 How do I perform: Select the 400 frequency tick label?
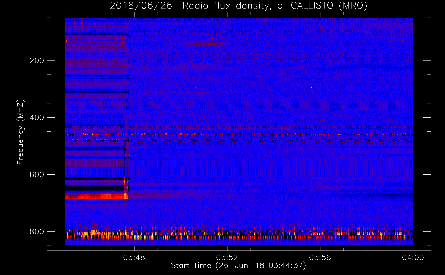[x=37, y=117]
